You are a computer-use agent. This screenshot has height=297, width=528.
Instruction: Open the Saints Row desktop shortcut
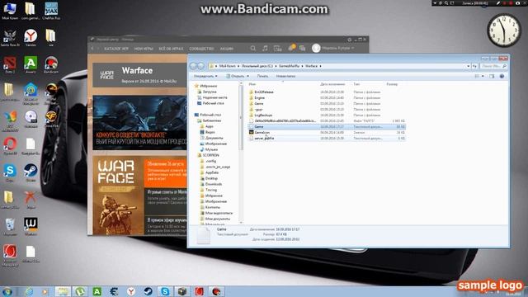click(x=9, y=37)
